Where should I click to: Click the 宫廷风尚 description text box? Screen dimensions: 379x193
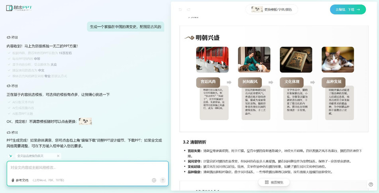point(214,102)
